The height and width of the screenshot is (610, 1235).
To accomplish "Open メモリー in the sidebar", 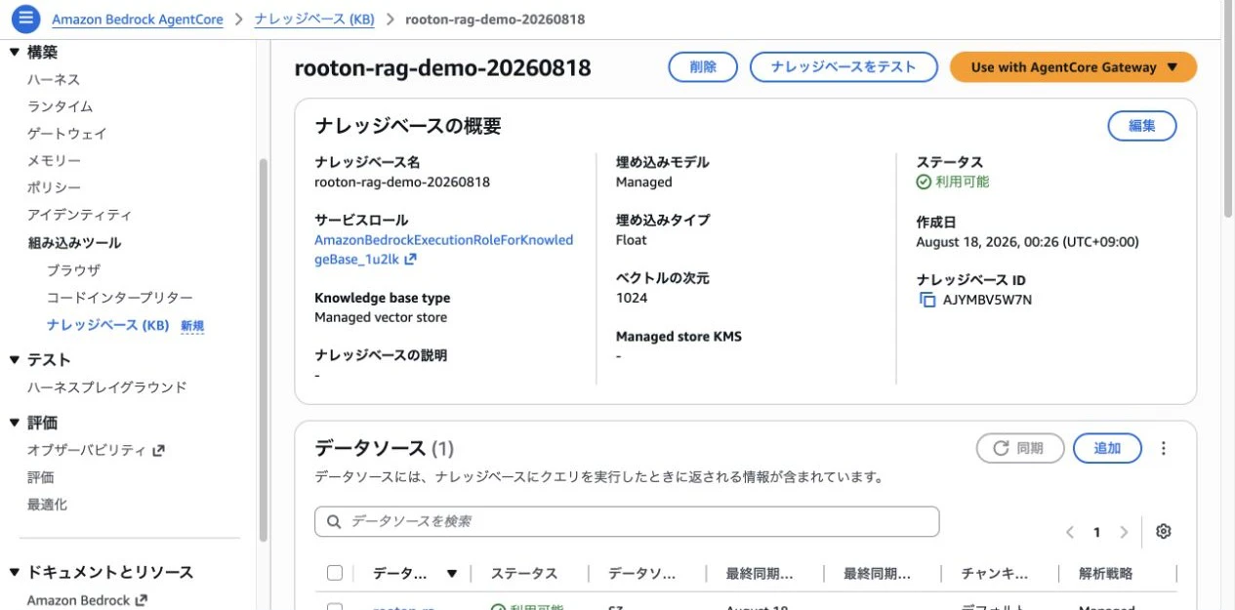I will point(54,160).
